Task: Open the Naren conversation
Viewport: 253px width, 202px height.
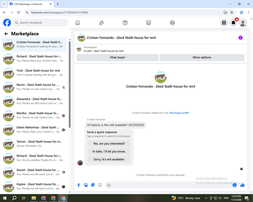Action: click(x=34, y=87)
